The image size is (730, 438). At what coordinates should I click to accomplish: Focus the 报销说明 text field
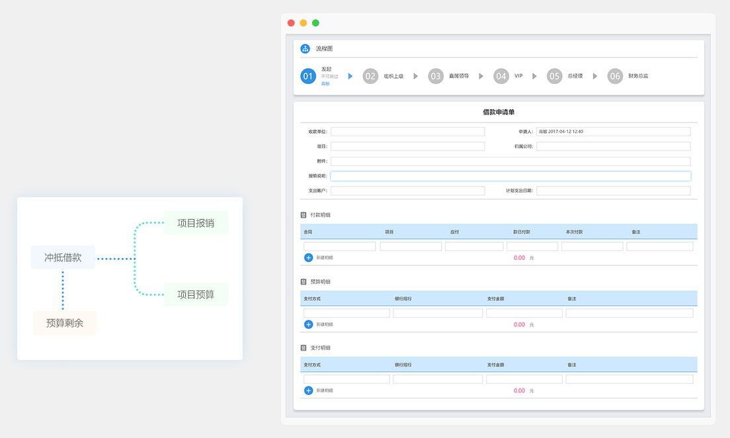(510, 176)
